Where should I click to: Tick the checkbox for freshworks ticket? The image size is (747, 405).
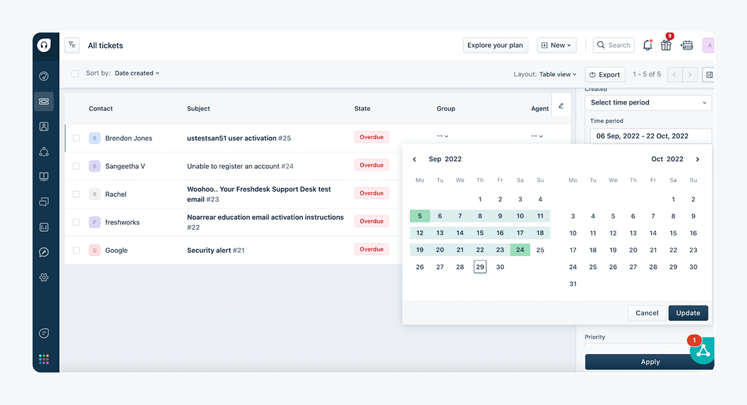click(76, 222)
